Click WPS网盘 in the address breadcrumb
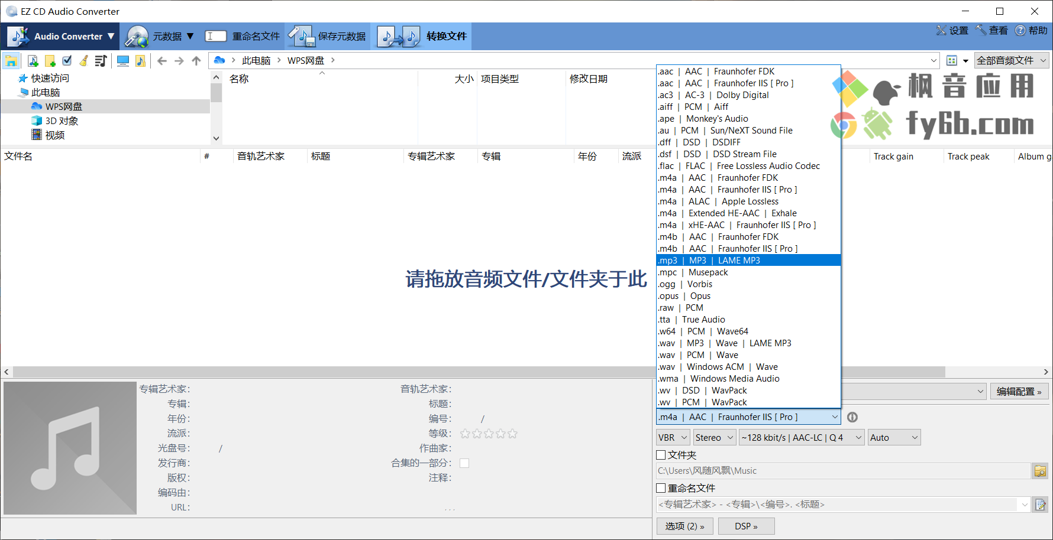 [x=306, y=60]
